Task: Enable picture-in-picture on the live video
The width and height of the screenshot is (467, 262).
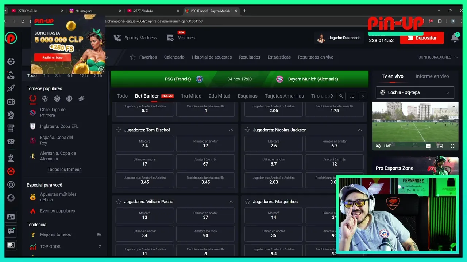Action: [440, 146]
